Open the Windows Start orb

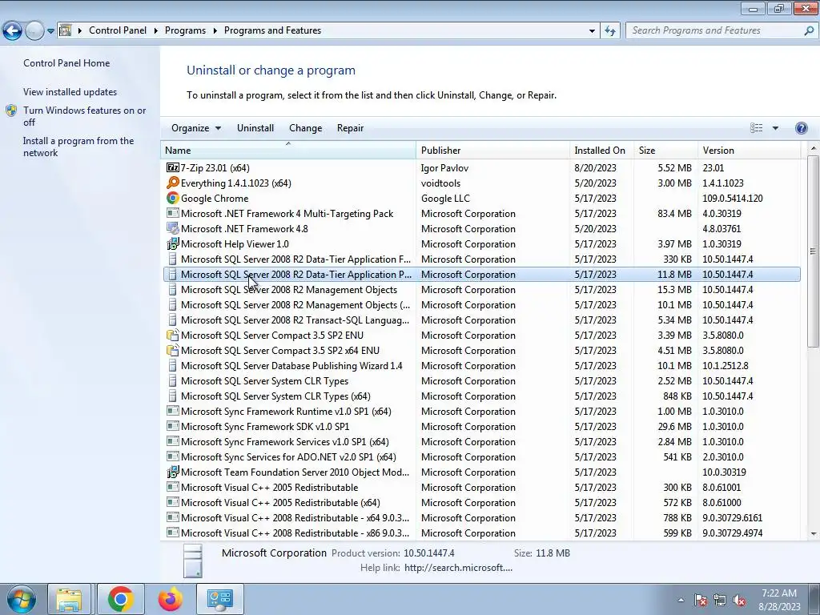point(22,599)
